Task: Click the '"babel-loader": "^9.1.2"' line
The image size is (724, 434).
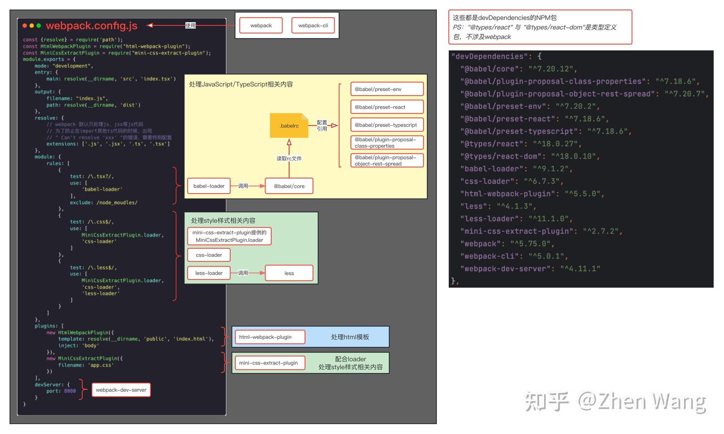Action: coord(516,169)
